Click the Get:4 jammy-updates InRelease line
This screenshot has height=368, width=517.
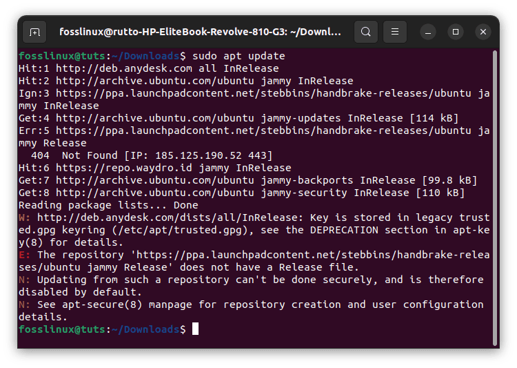pos(239,118)
